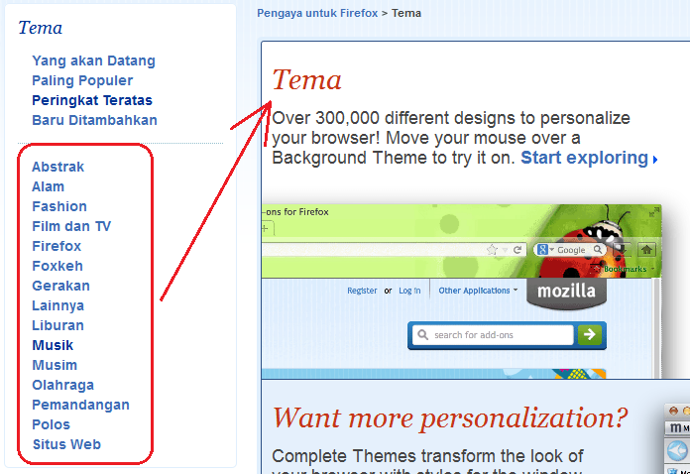Click the magnifier icon in add-ons search
690x474 pixels.
(422, 335)
